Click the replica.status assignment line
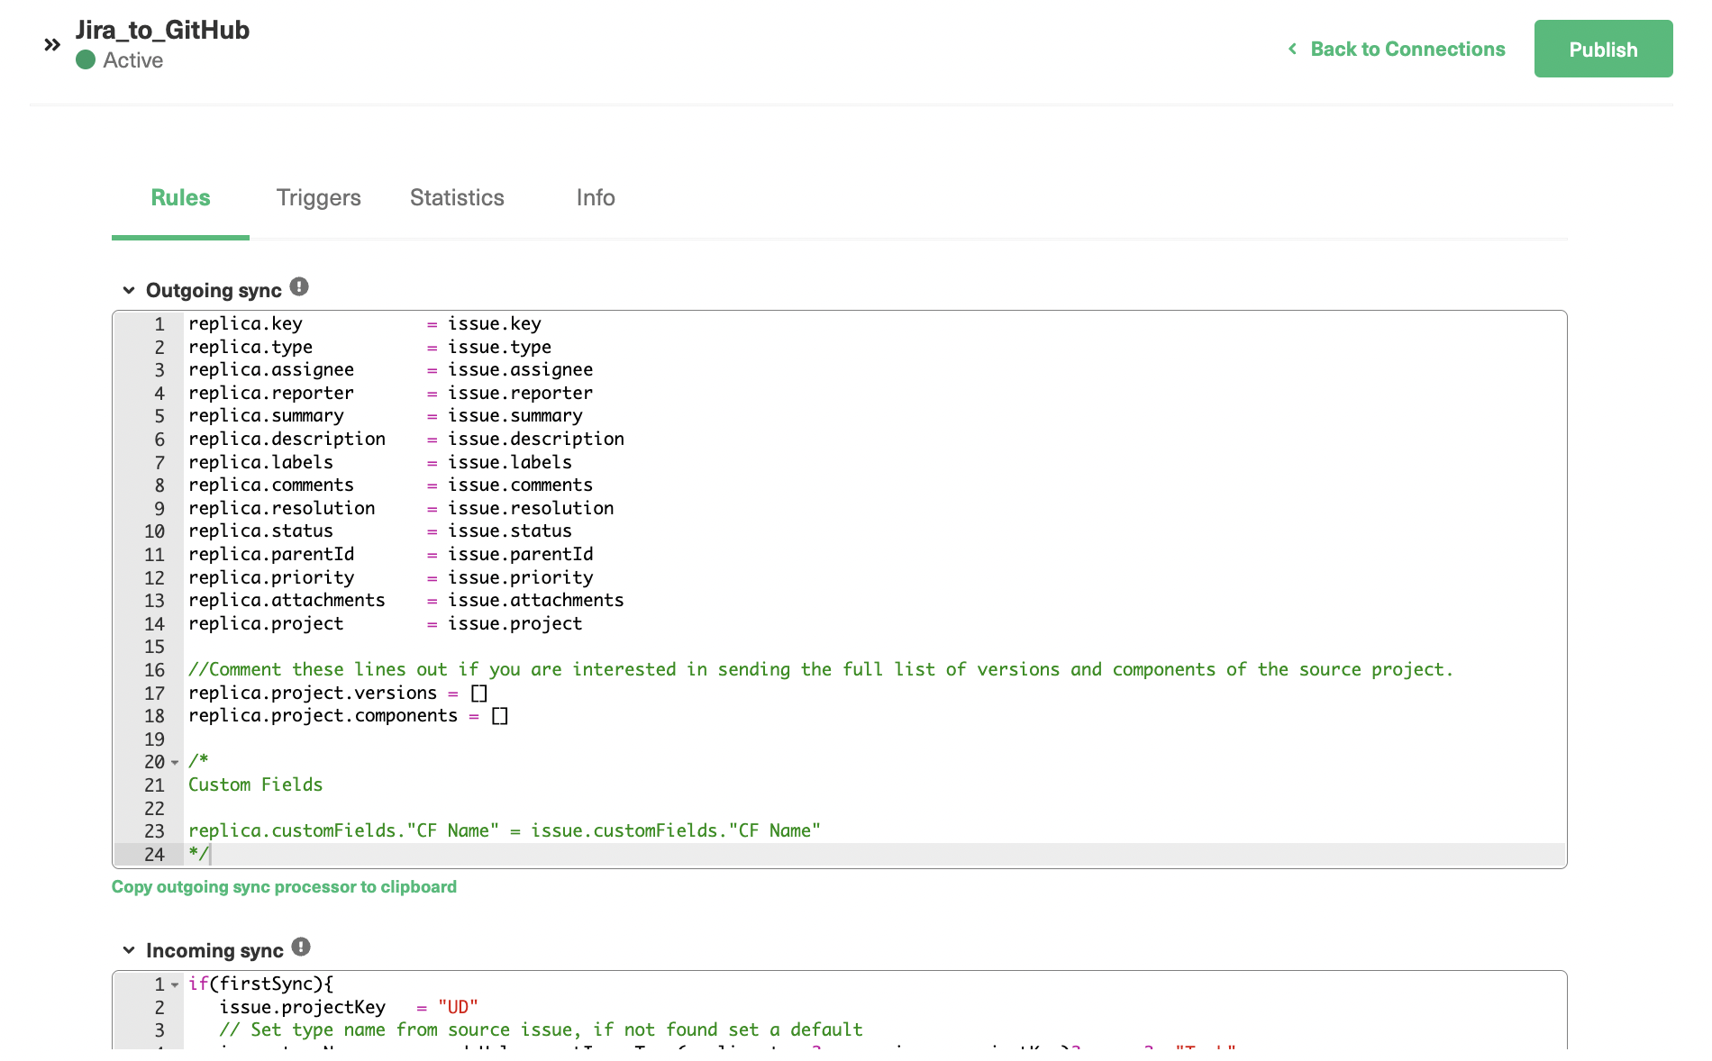Screen dimensions: 1712x1061 coord(379,530)
